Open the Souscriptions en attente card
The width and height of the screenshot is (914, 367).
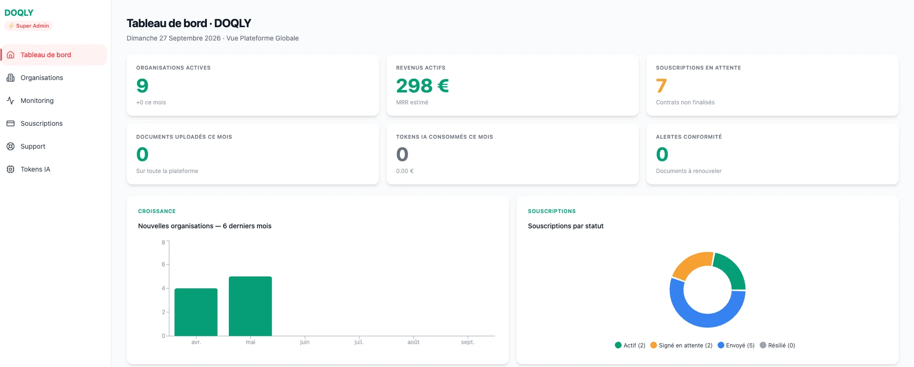(x=773, y=85)
